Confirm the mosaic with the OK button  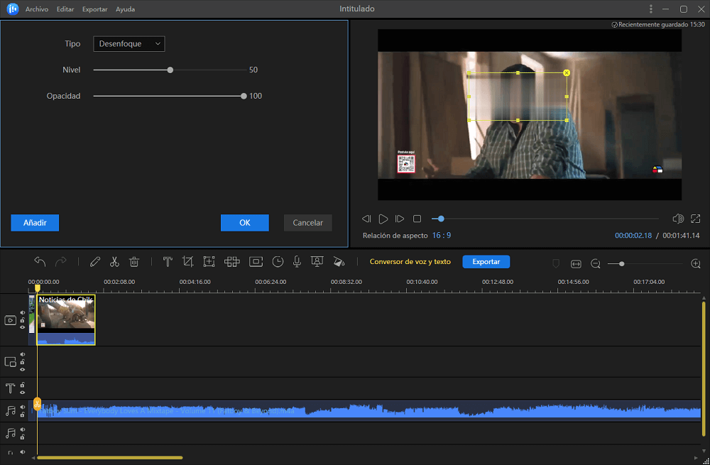[x=244, y=223]
